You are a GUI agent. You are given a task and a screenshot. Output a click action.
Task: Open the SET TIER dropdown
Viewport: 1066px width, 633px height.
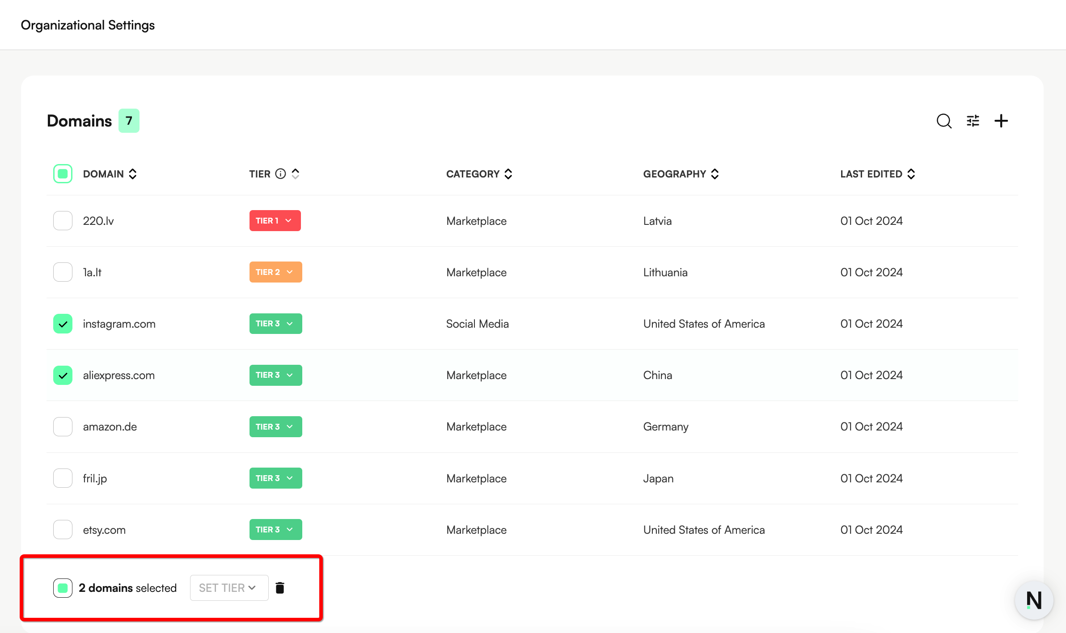(229, 588)
